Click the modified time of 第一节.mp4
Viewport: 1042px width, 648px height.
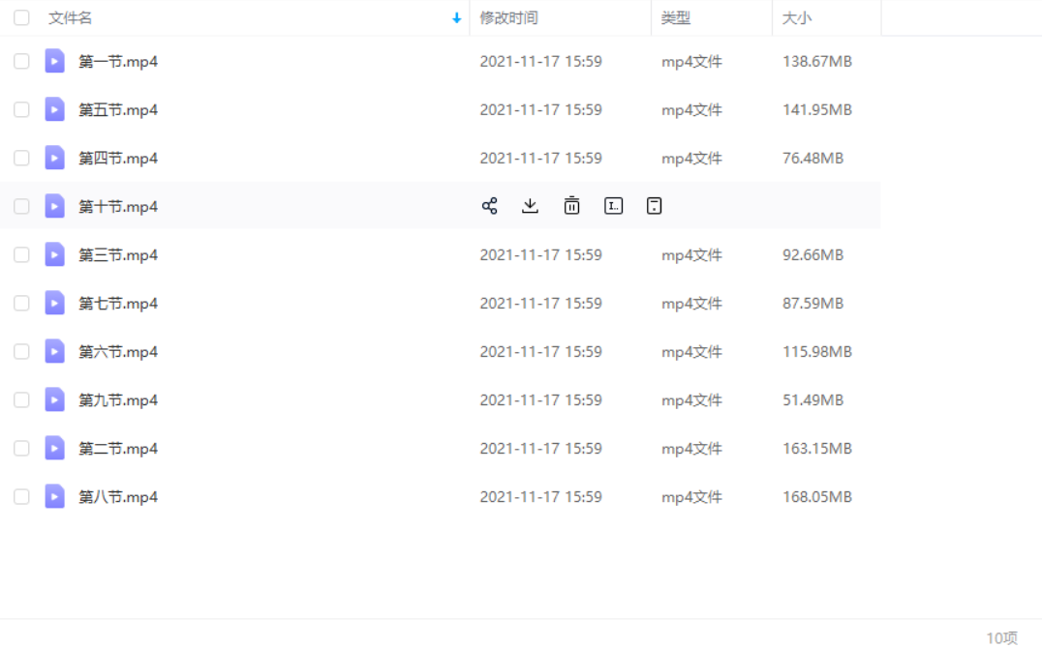tap(541, 61)
